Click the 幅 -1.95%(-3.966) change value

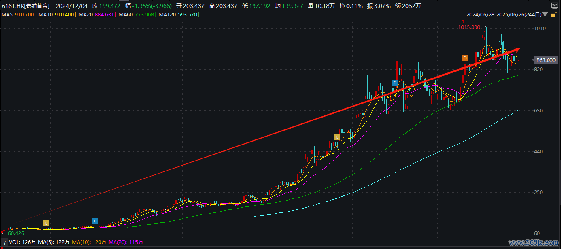tap(148, 6)
